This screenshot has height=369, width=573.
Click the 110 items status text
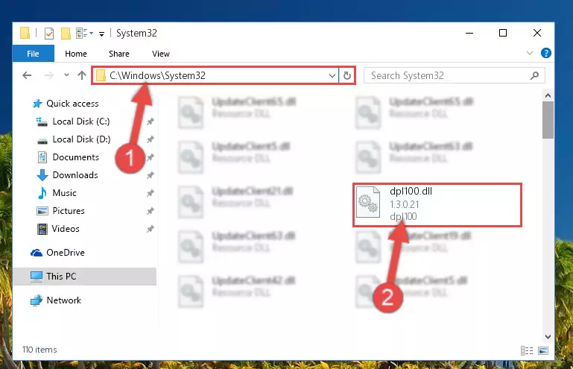click(39, 350)
